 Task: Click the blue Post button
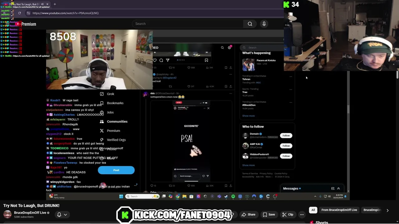[x=116, y=170]
